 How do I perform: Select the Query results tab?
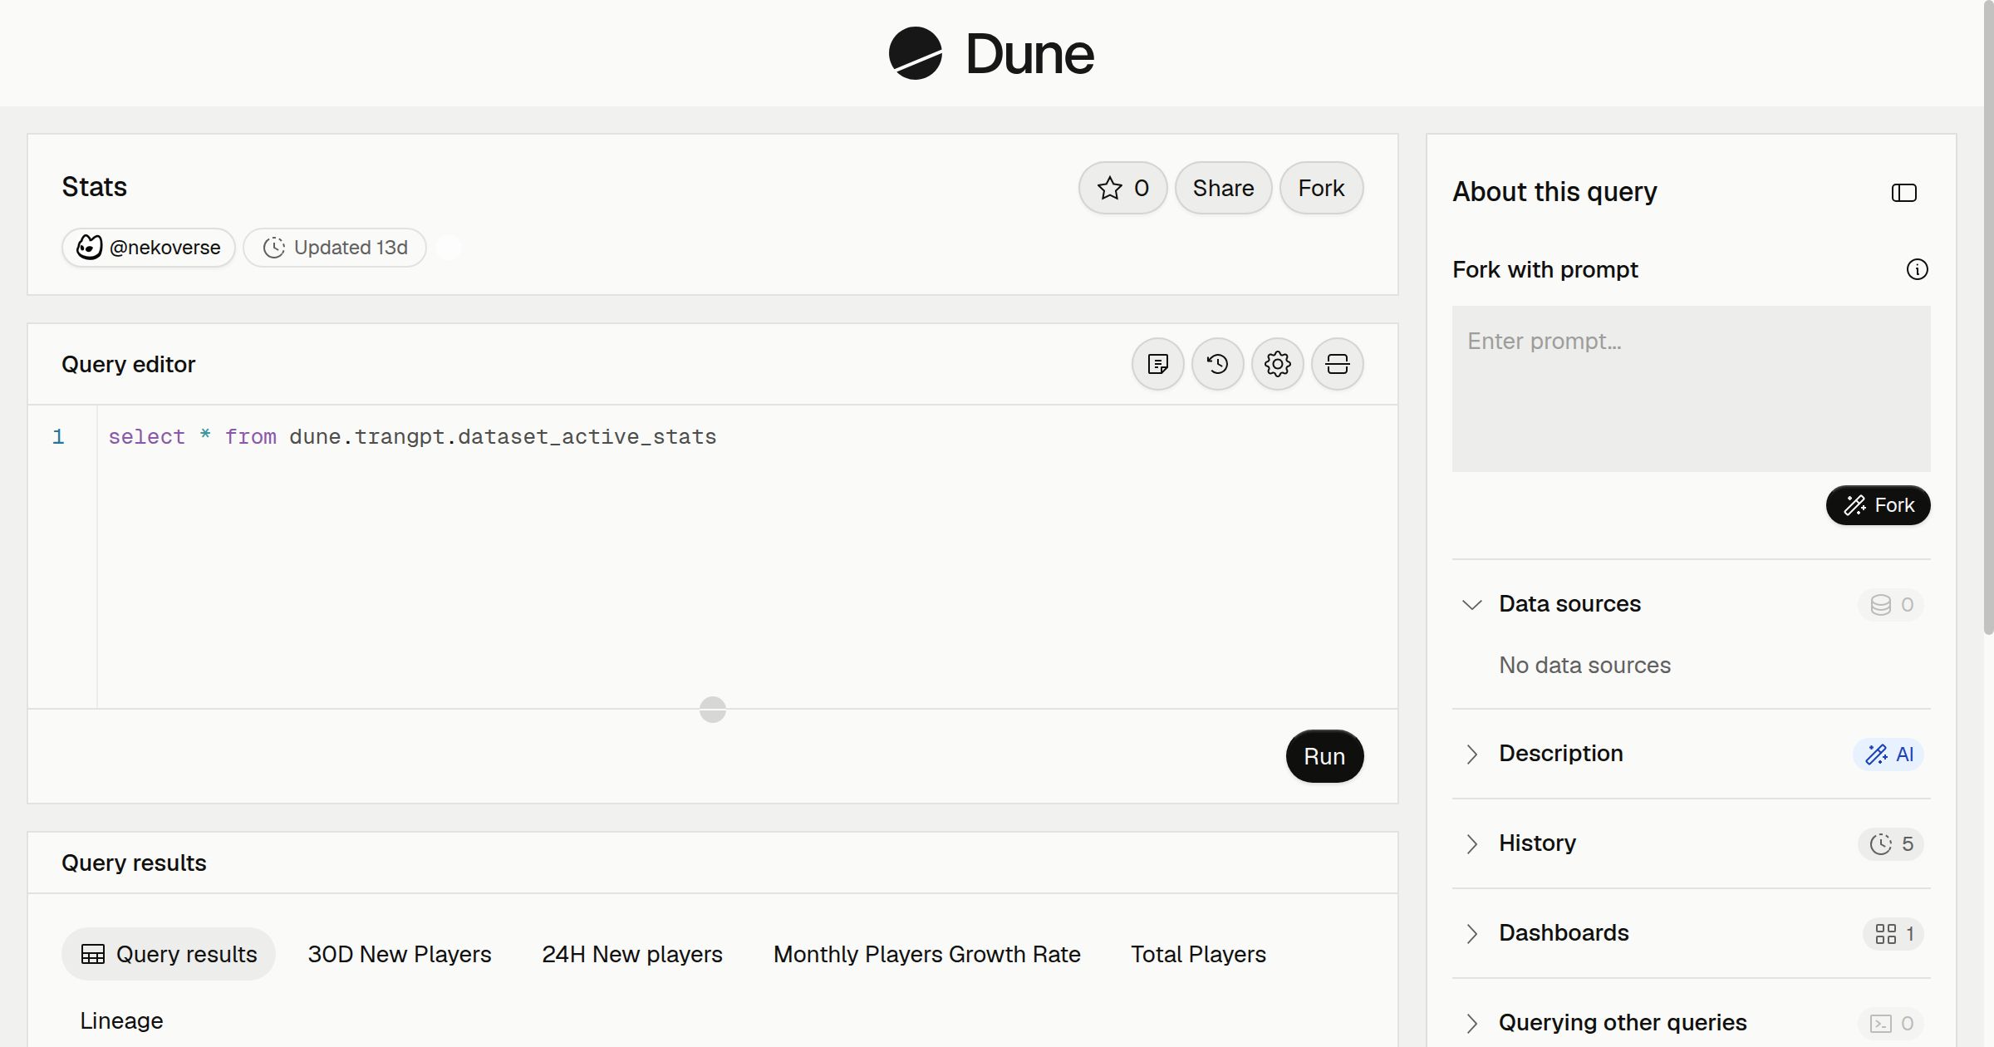click(169, 954)
